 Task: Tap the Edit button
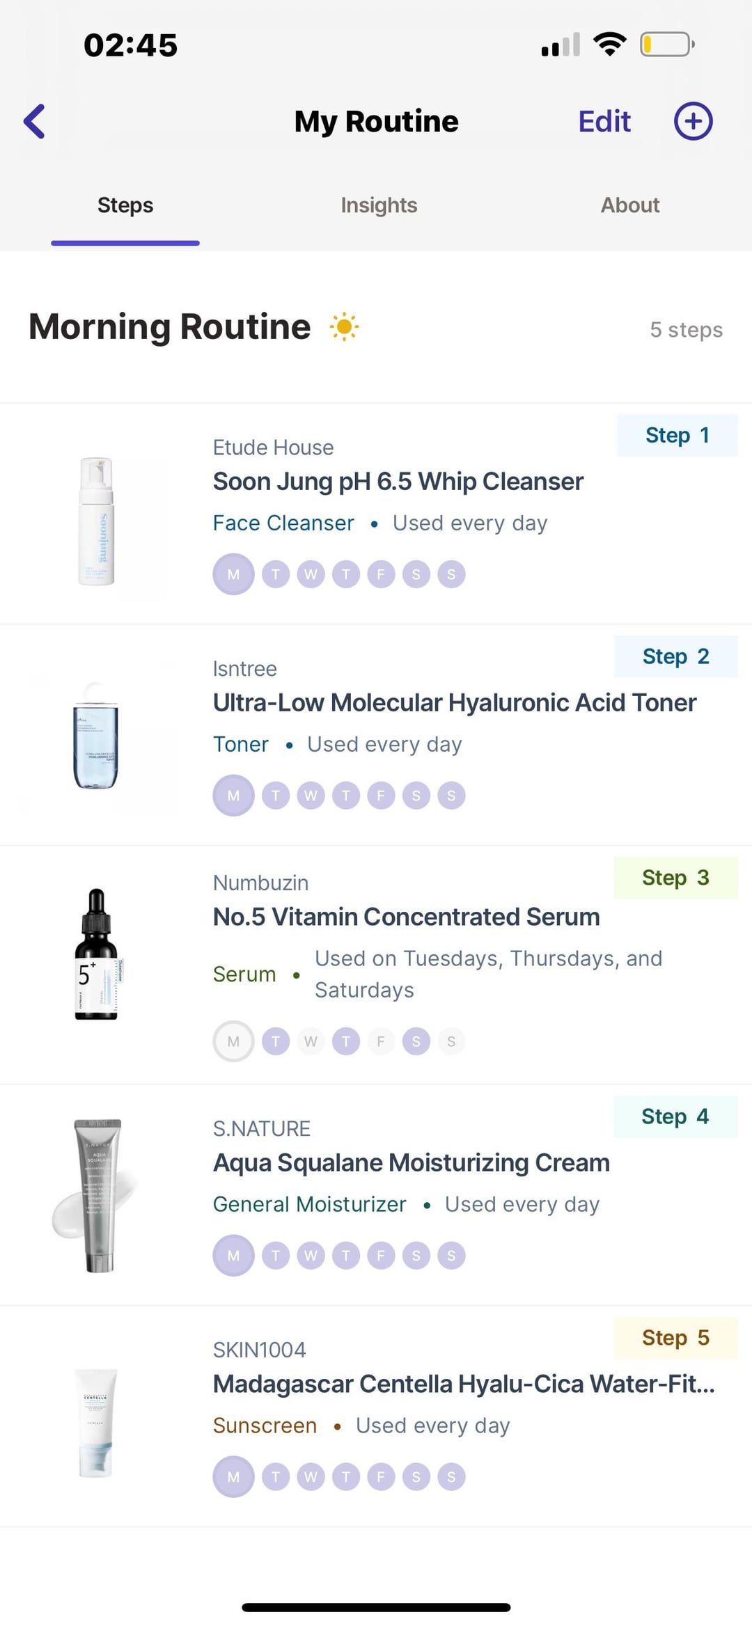pos(604,121)
